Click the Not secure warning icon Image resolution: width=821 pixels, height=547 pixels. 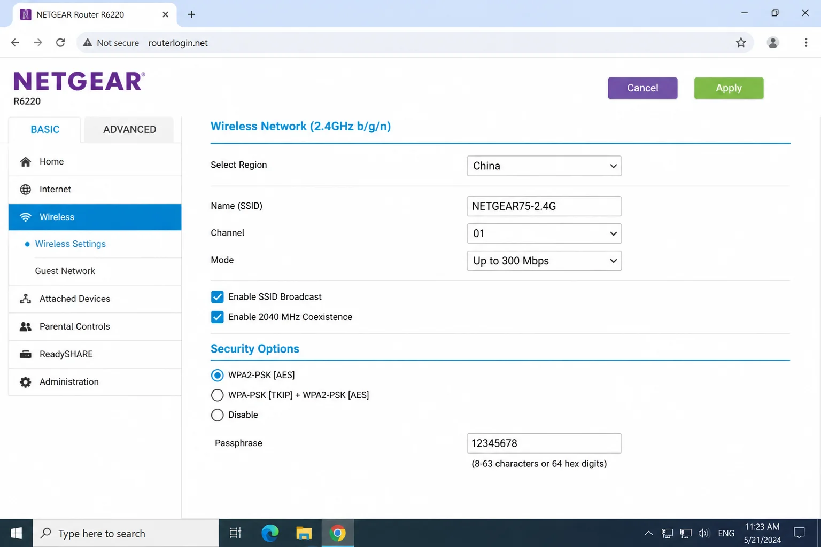(x=88, y=43)
